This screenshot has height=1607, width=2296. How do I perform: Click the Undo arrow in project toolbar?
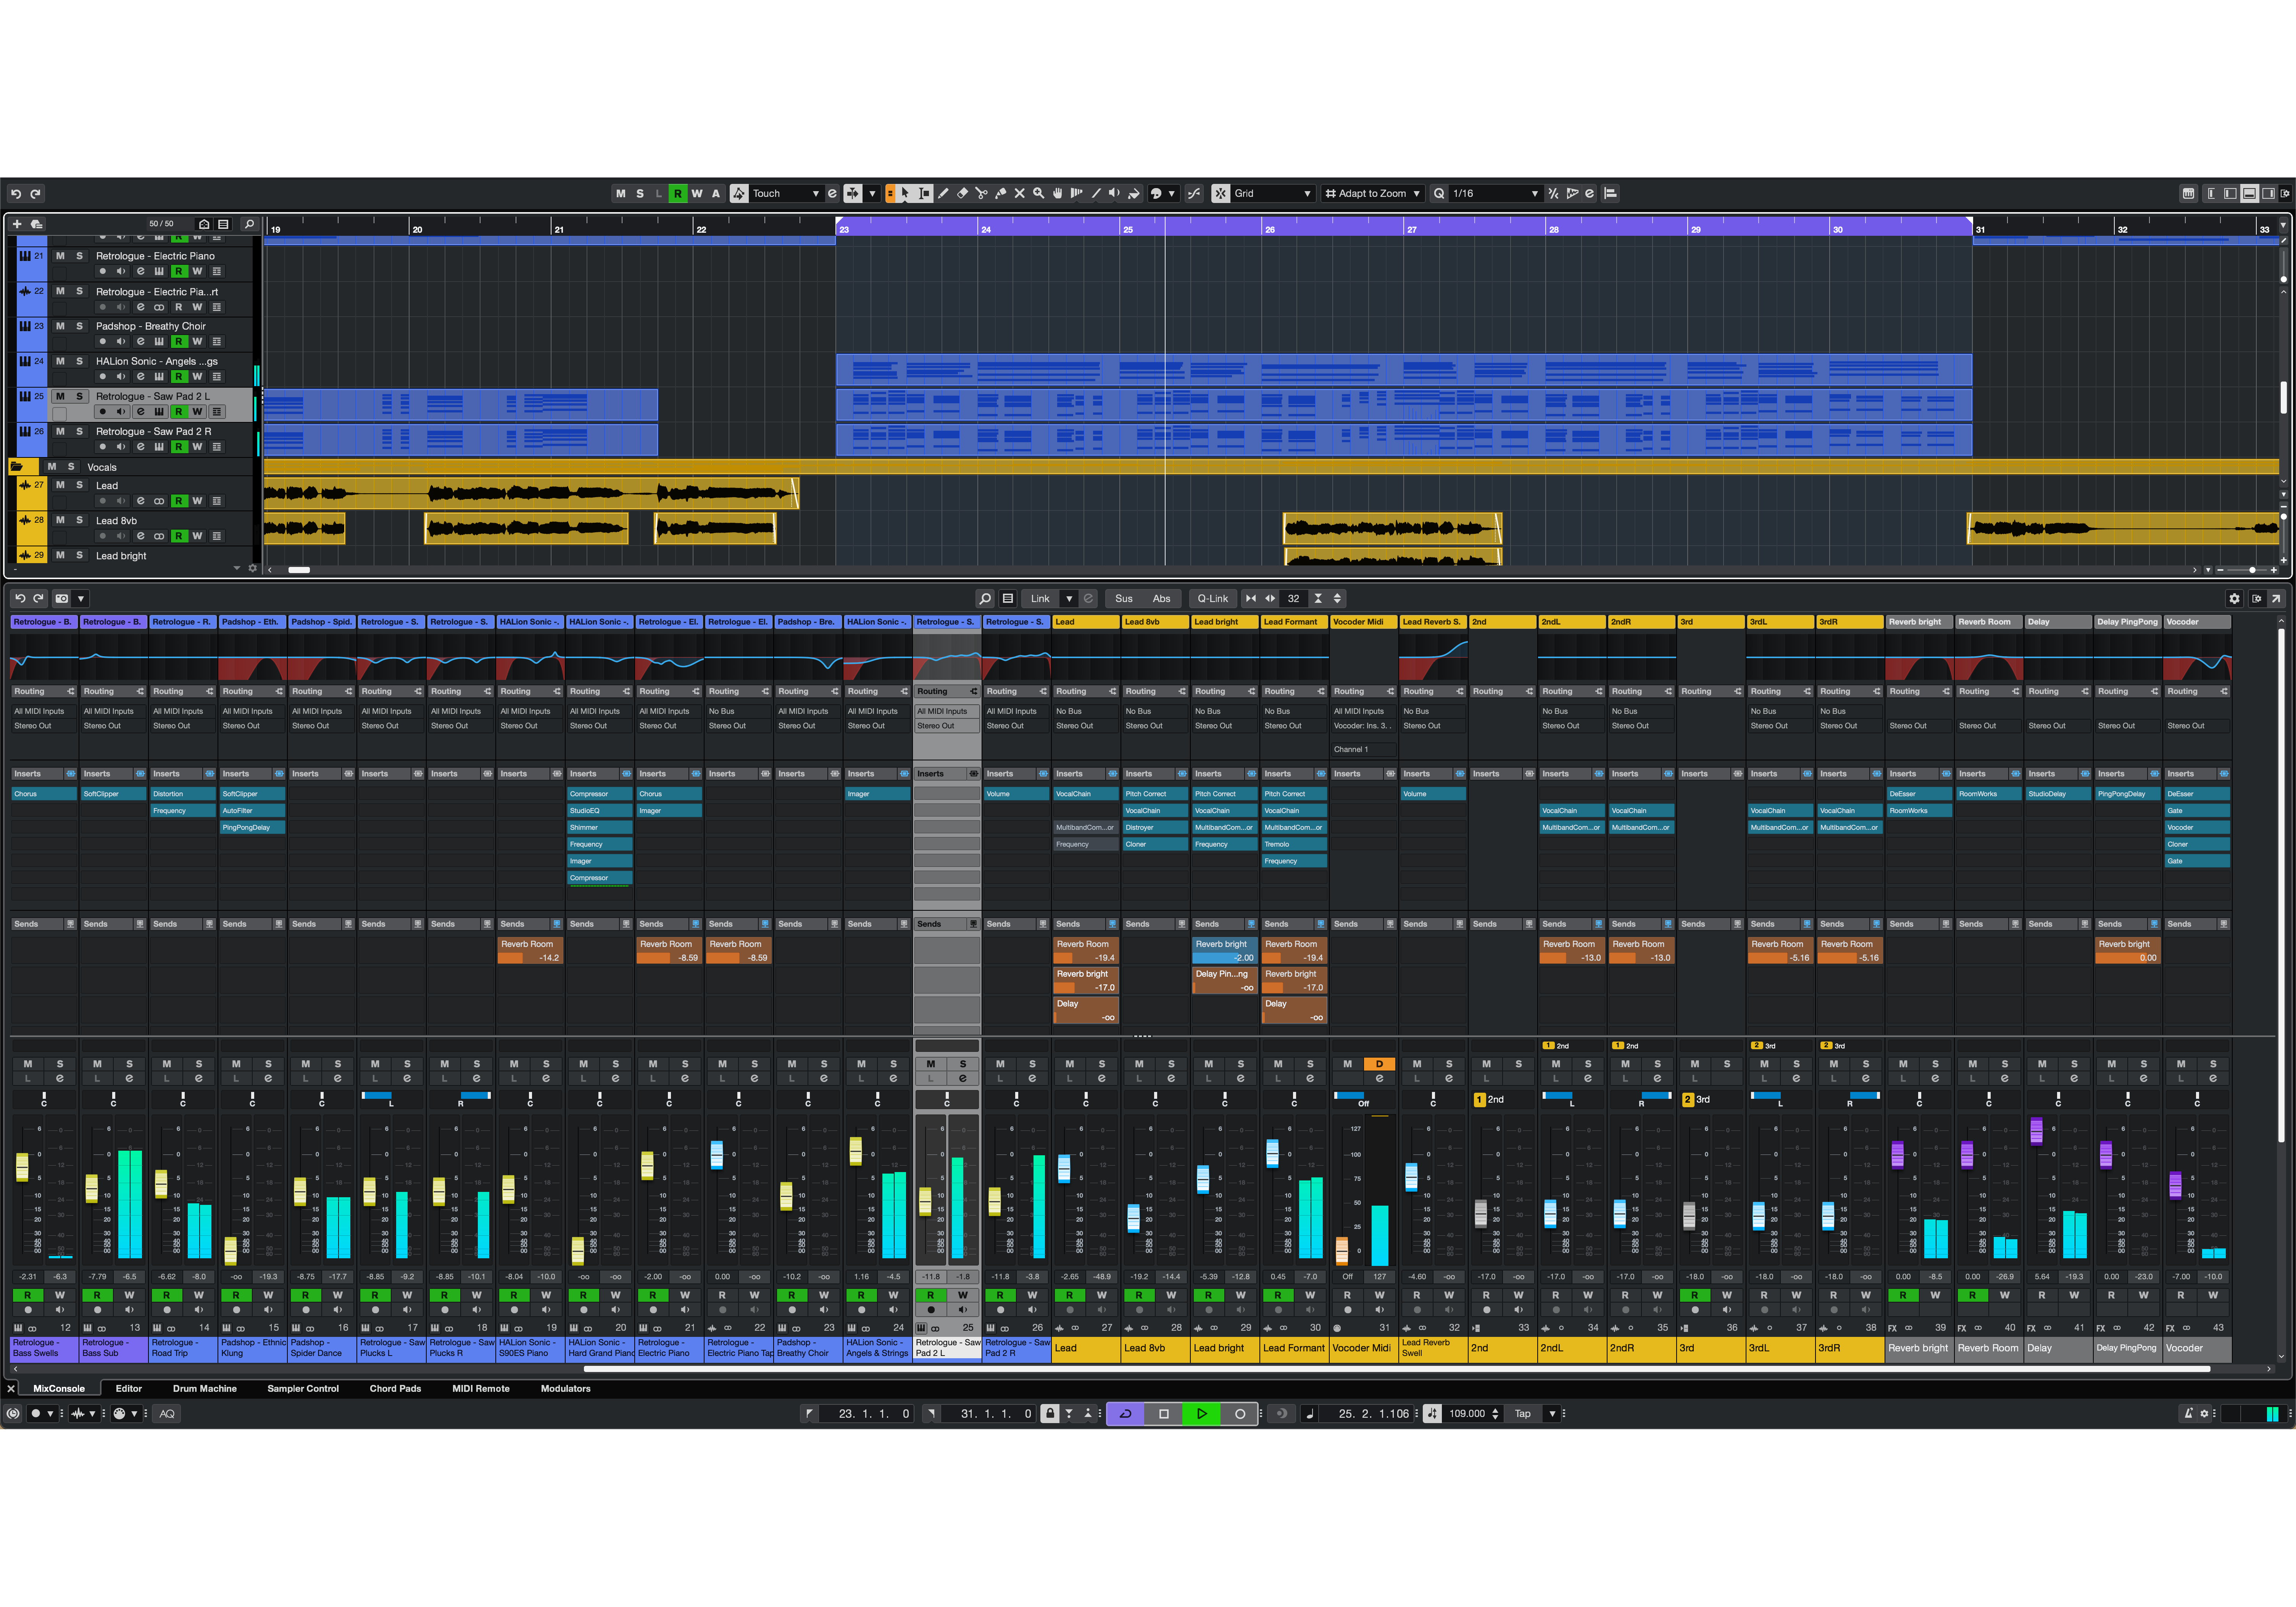tap(16, 194)
